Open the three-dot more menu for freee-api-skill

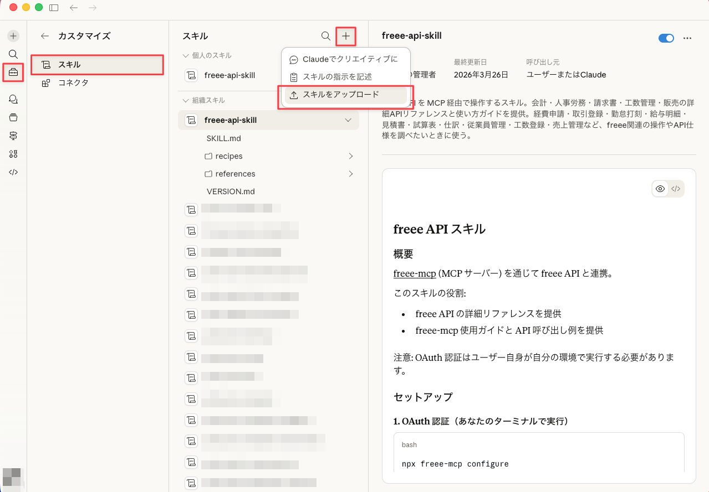tap(687, 38)
